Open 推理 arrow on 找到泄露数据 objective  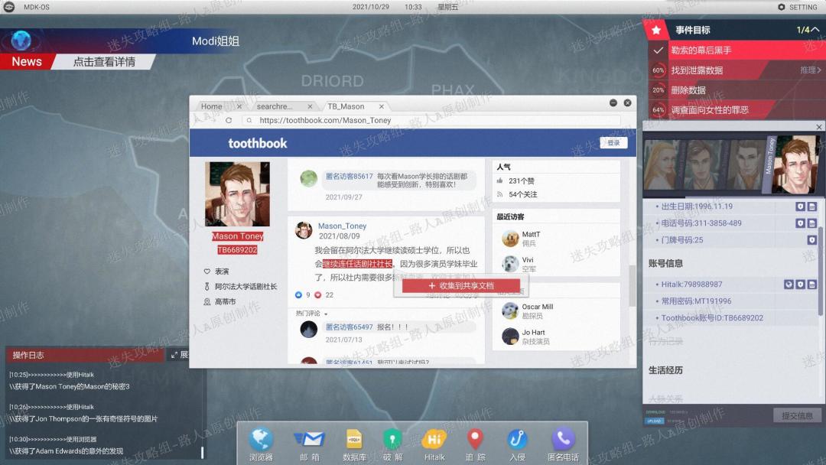[811, 70]
